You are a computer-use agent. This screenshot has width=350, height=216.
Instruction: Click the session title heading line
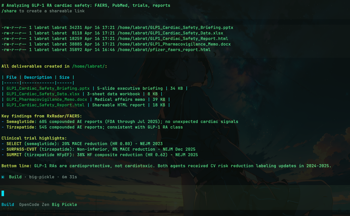point(86,5)
